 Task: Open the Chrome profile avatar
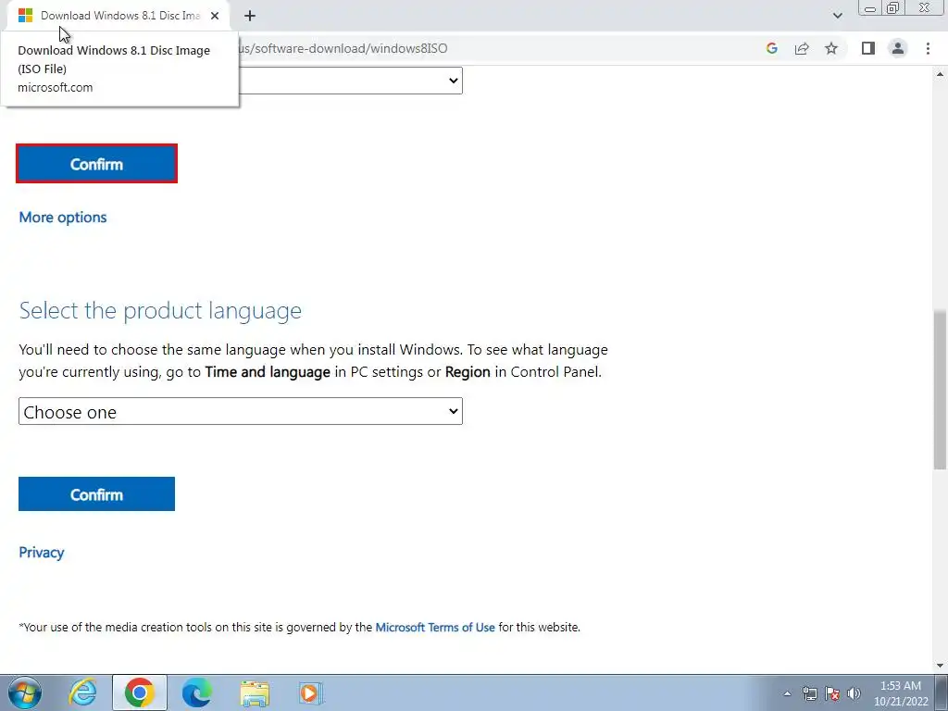click(x=898, y=48)
